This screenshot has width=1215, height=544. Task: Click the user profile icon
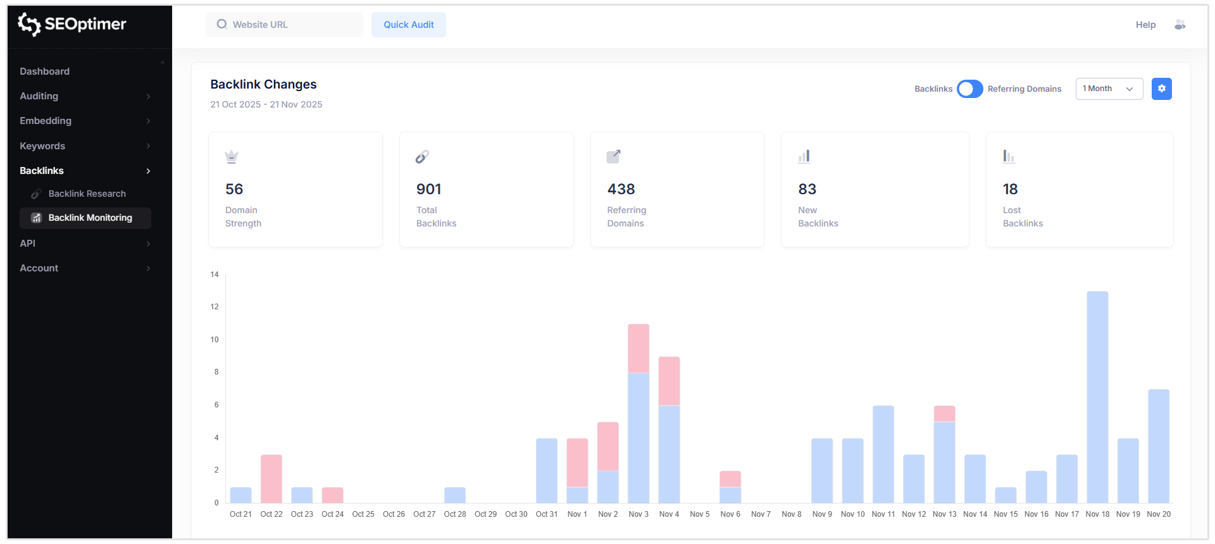[1180, 25]
